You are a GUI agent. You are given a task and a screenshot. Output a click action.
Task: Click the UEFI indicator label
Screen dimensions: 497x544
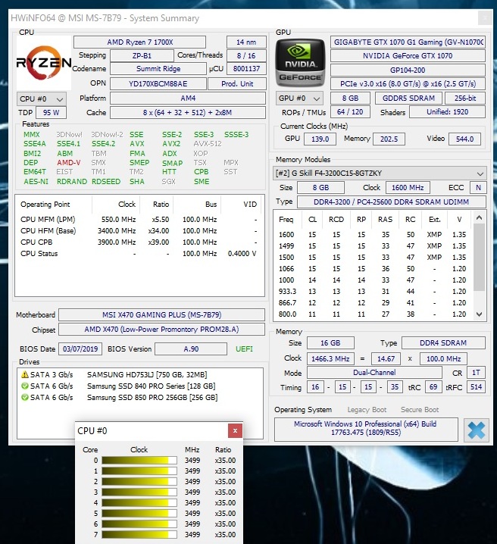(x=244, y=349)
